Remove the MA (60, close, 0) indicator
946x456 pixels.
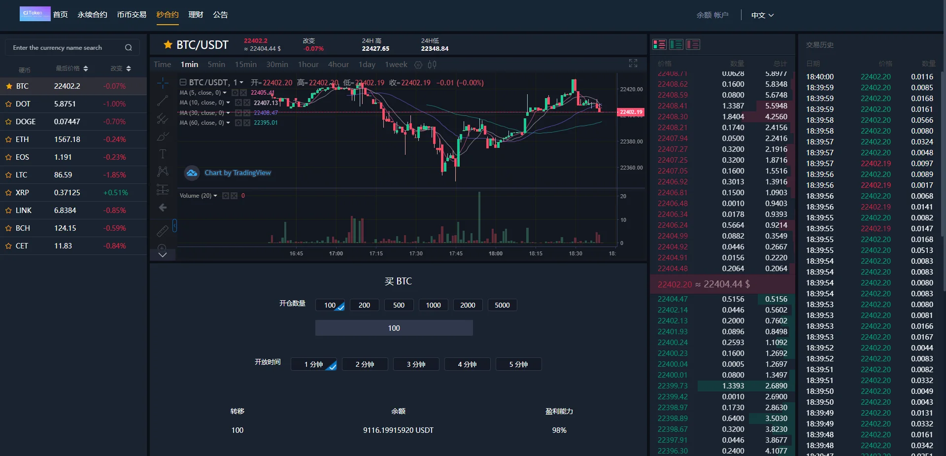(x=246, y=123)
